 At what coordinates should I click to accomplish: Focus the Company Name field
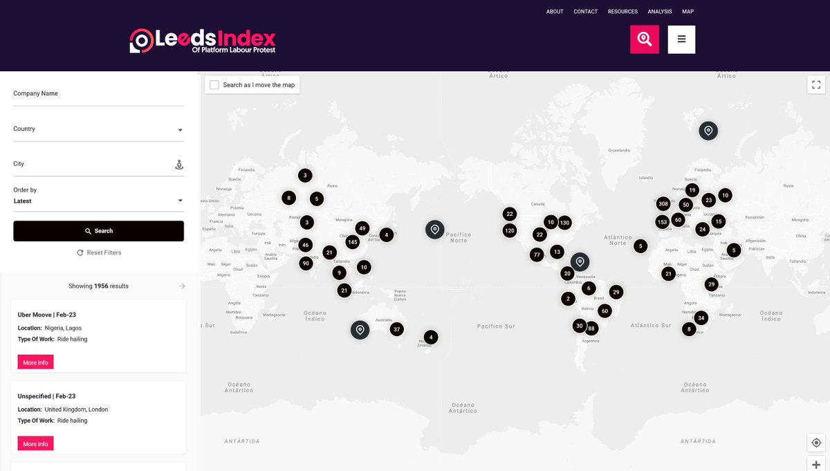[x=98, y=95]
